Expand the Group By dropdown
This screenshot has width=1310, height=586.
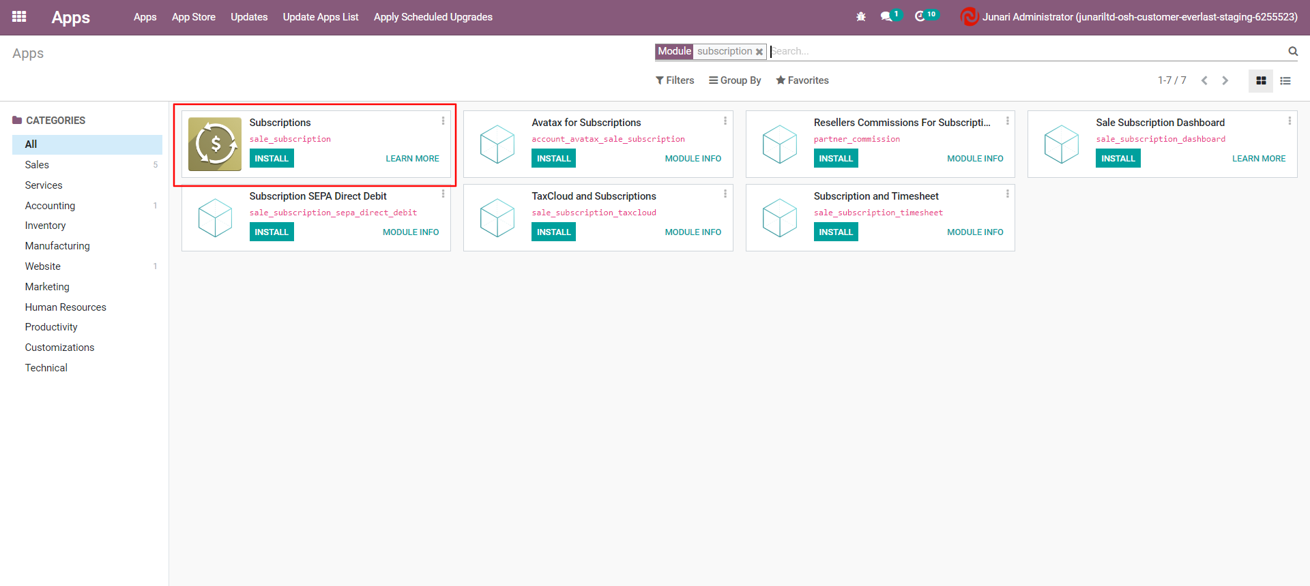click(x=735, y=80)
